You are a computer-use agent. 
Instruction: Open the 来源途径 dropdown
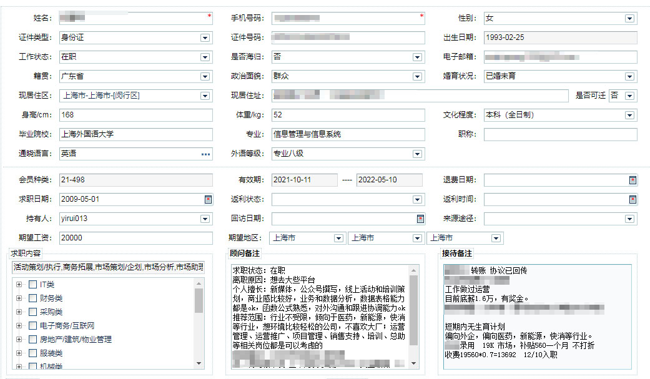[x=629, y=219]
